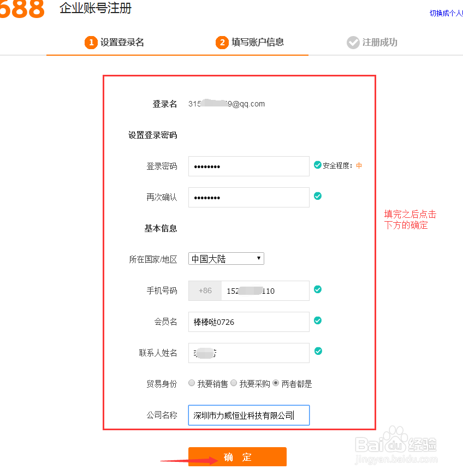Click the dropdown arrow beside 中国大陆
Screen dimensions: 463x475
pos(258,258)
